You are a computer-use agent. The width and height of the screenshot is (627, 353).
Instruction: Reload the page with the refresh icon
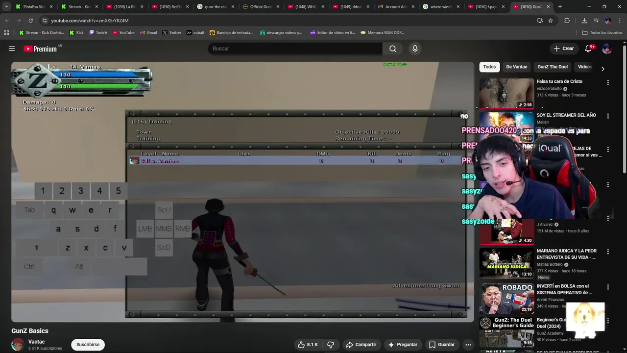[30, 21]
